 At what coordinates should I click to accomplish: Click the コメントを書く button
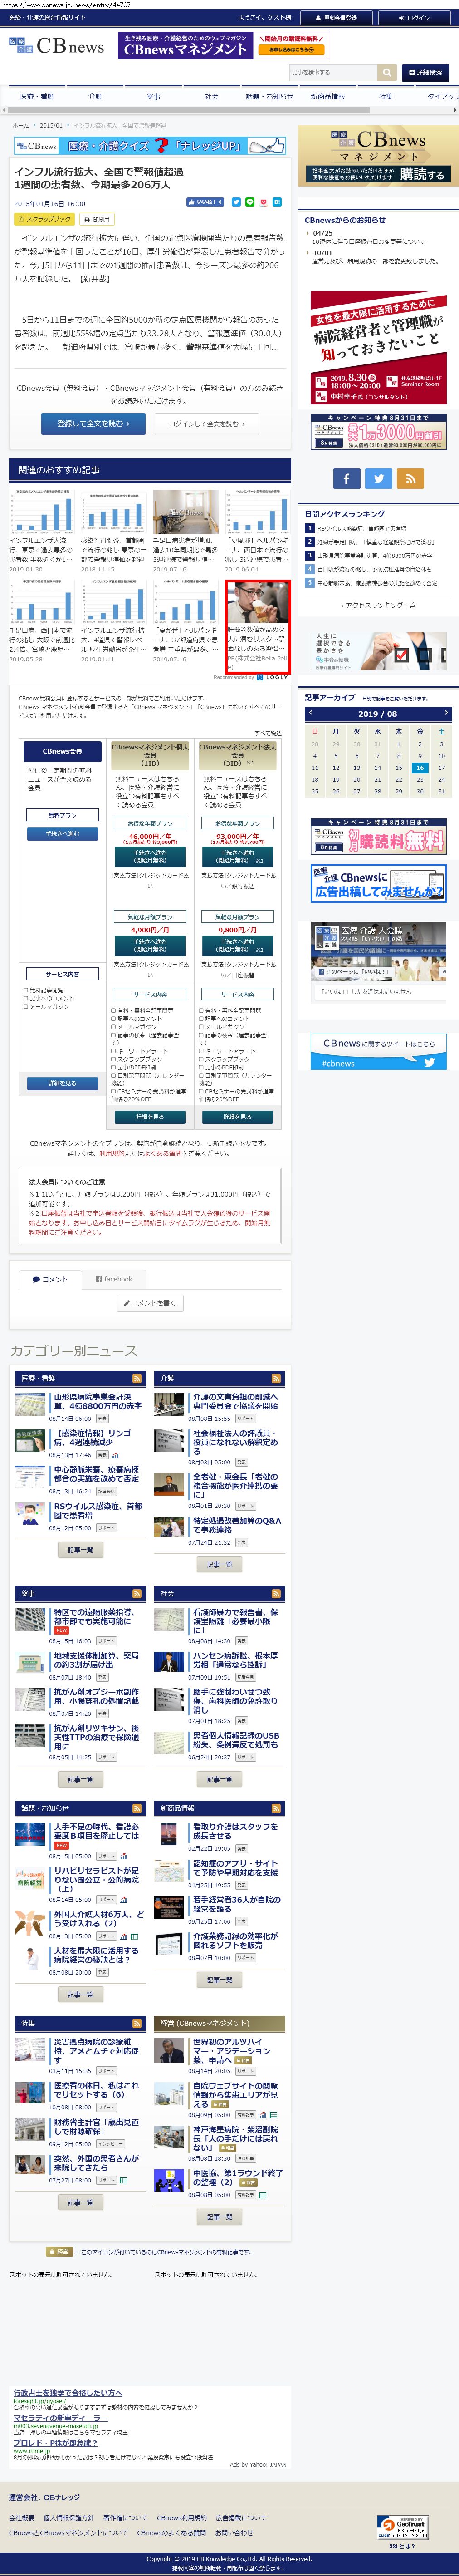pos(150,1303)
